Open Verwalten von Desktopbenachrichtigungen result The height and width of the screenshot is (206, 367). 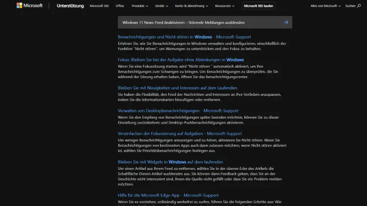click(x=178, y=111)
